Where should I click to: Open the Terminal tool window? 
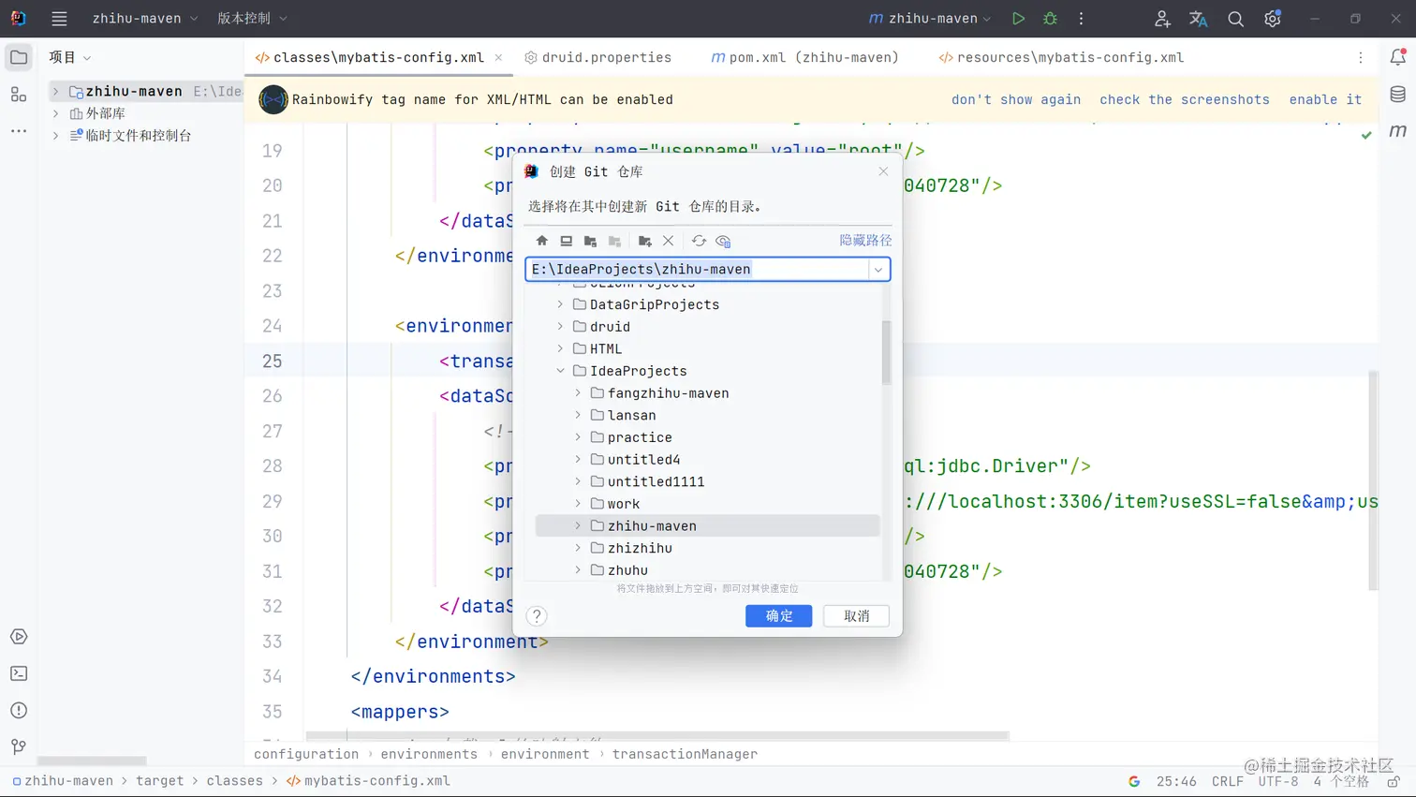[x=19, y=673]
